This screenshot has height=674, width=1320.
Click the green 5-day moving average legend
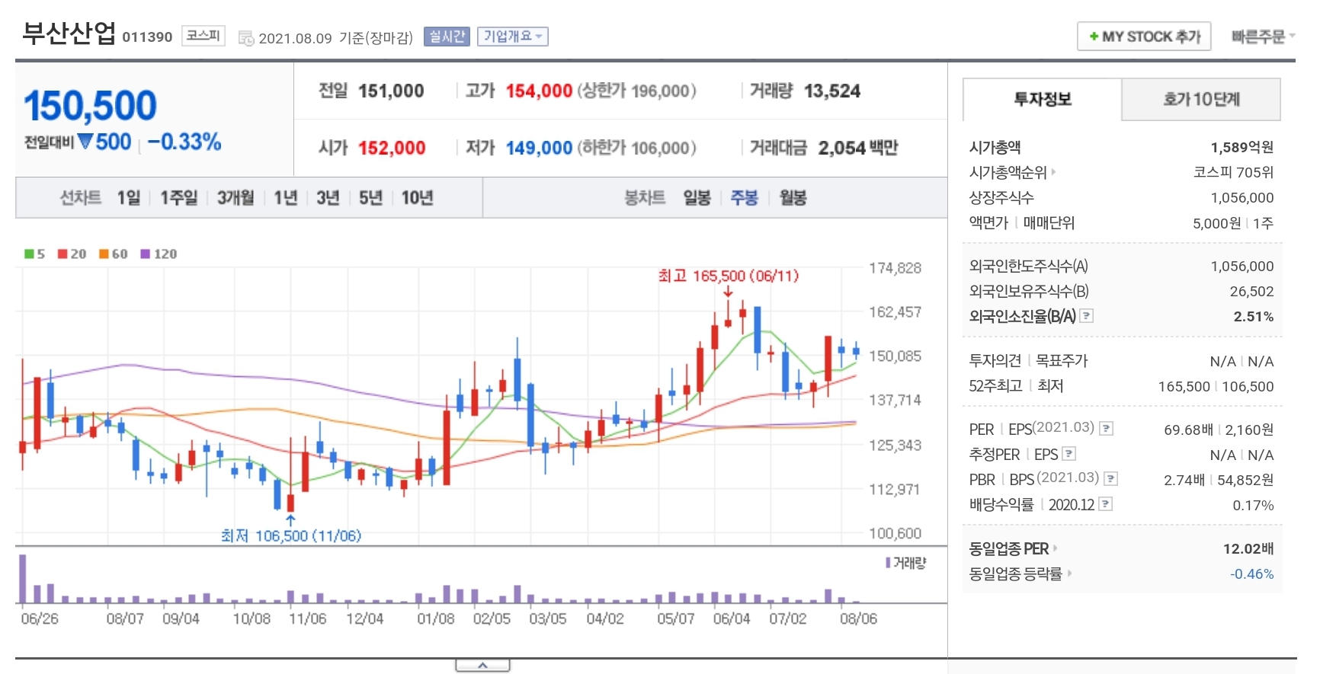(x=34, y=254)
